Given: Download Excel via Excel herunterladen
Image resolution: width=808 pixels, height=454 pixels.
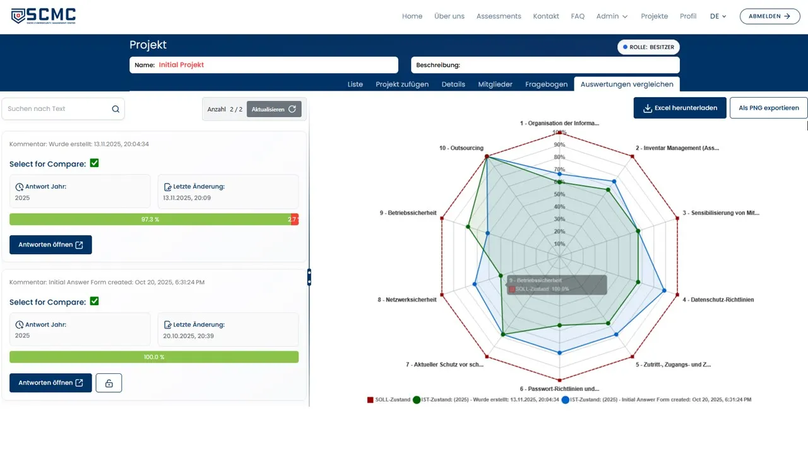Looking at the screenshot, I should tap(680, 108).
